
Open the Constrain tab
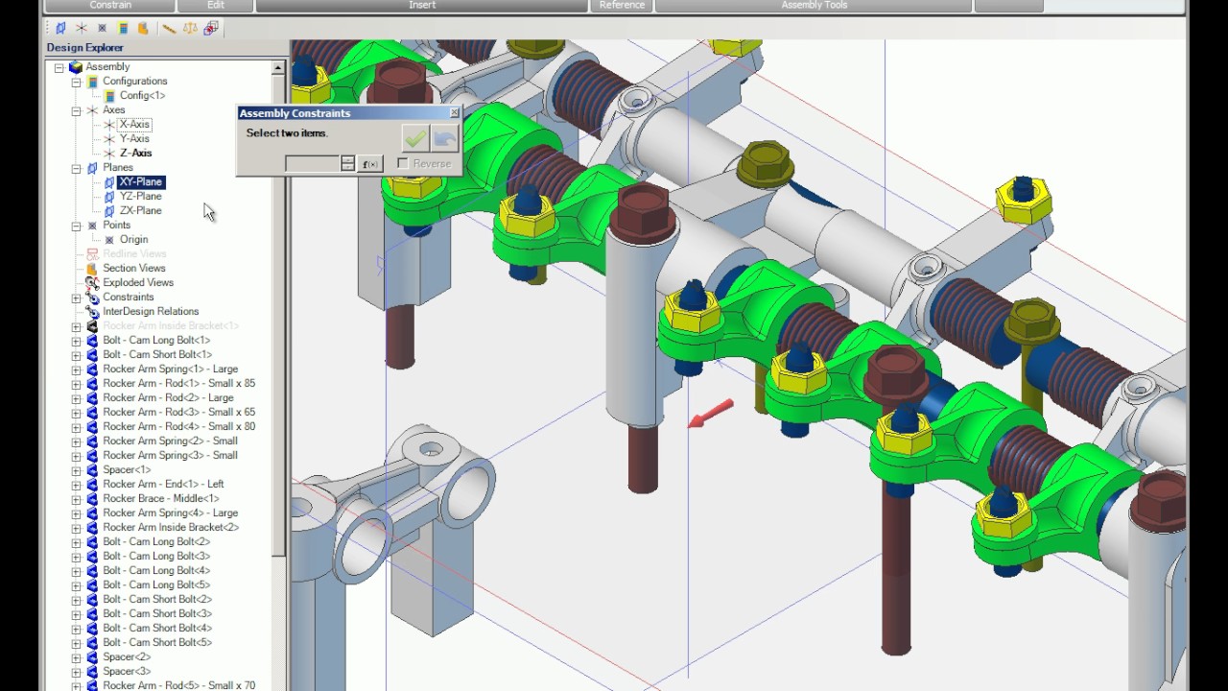coord(110,6)
